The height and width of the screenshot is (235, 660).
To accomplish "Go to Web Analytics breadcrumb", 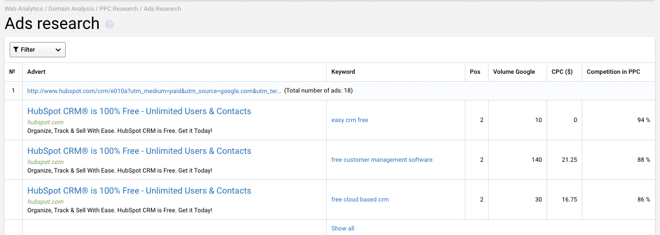I will click(24, 9).
